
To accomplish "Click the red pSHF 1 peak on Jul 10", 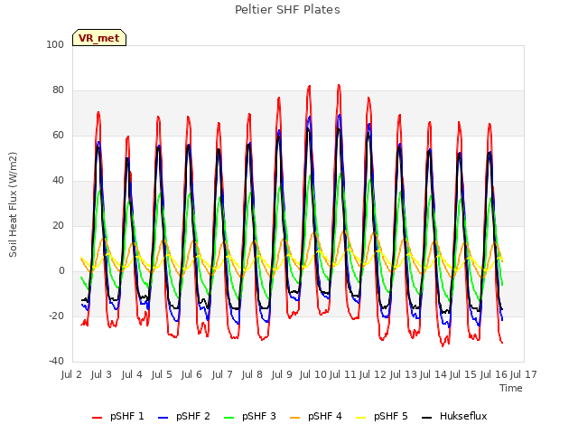I will pos(309,86).
